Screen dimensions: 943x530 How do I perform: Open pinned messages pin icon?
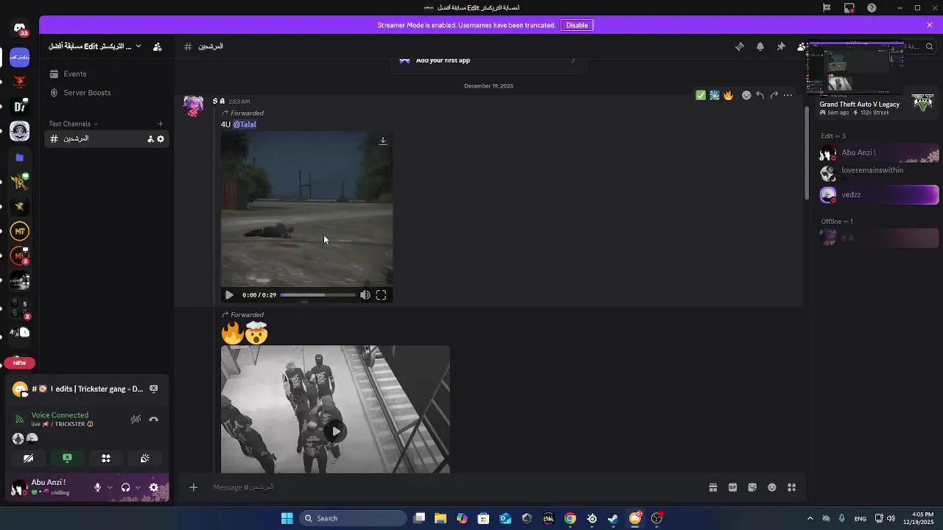781,46
